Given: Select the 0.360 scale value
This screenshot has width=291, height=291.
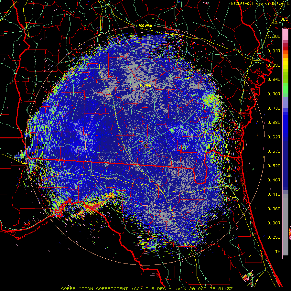Looking at the screenshot, I should [x=274, y=209].
